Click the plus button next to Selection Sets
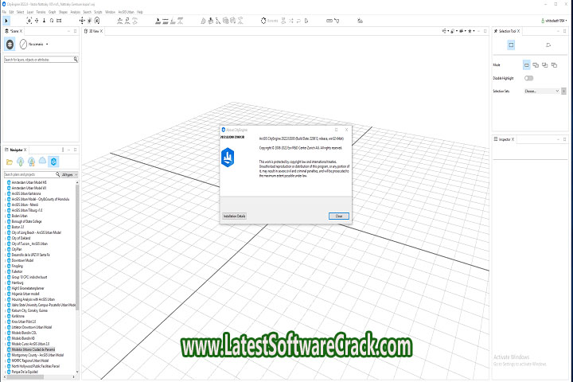Screen dimensions: 573x382 pyautogui.click(x=564, y=91)
